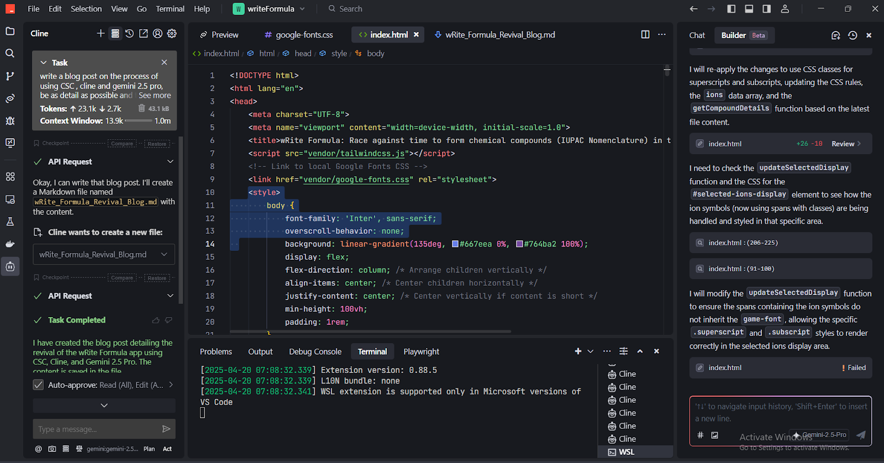The height and width of the screenshot is (463, 884).
Task: Click the #667eea color swatch
Action: 455,244
